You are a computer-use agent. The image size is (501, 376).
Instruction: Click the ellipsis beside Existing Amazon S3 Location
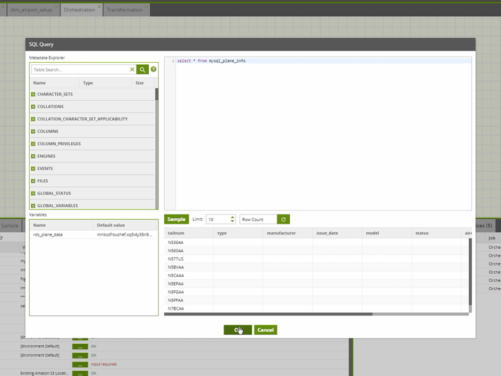pos(80,373)
